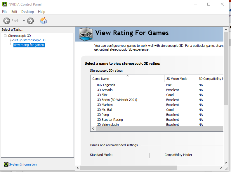231x172 pixels.
Task: Click the page scroll left arrow
Action: 78,168
